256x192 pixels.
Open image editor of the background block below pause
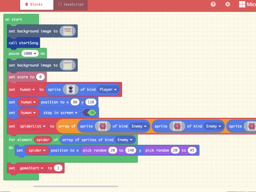67,65
